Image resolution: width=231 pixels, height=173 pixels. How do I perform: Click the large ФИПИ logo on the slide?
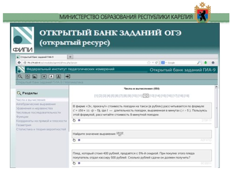point(23,40)
